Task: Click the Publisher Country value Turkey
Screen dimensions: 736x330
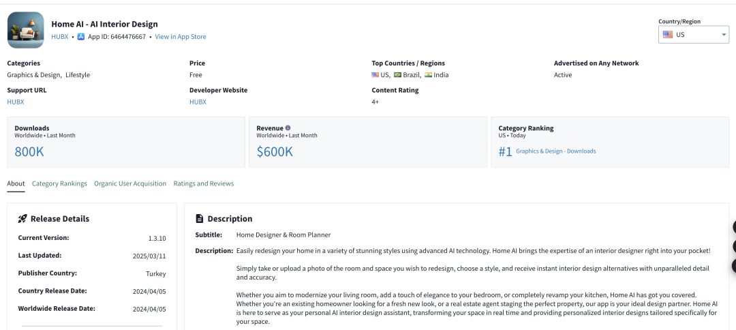Action: click(156, 273)
